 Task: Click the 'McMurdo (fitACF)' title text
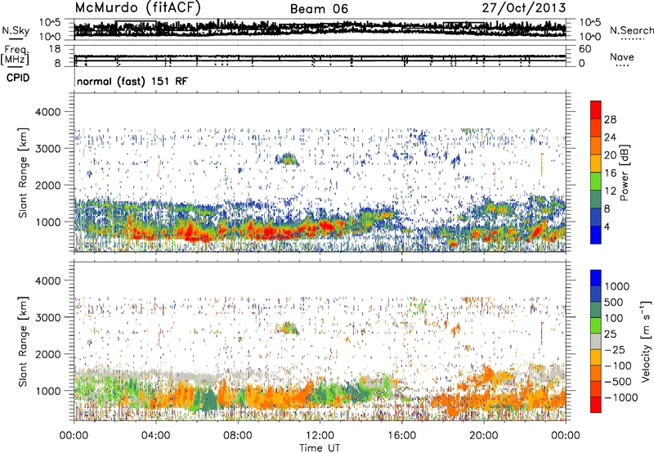pyautogui.click(x=137, y=7)
